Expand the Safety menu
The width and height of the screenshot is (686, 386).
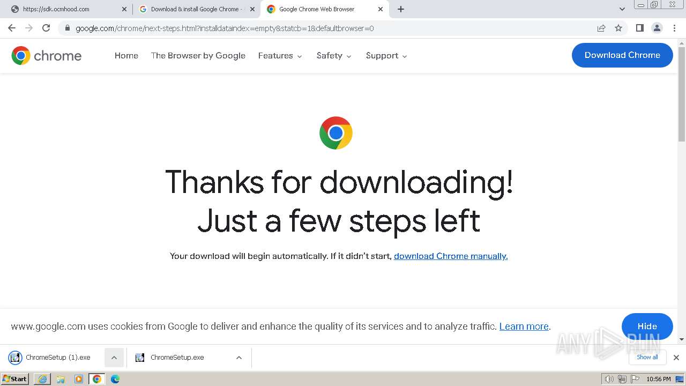coord(334,56)
